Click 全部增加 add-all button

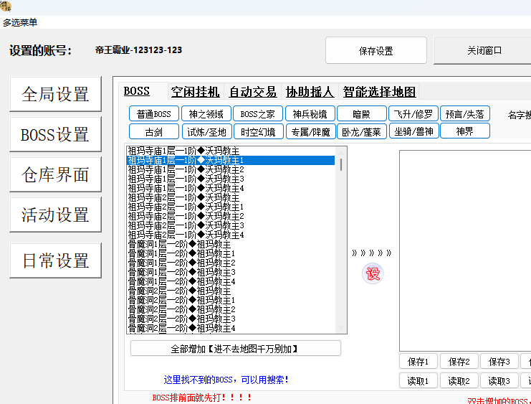pos(235,348)
